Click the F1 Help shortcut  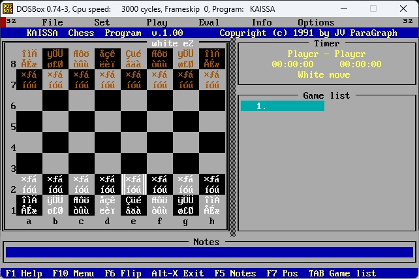pyautogui.click(x=23, y=273)
